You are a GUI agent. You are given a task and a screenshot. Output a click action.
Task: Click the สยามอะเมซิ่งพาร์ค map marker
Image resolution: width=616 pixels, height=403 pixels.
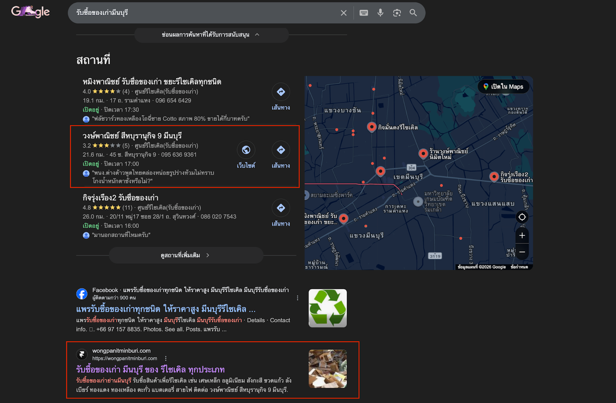point(306,195)
